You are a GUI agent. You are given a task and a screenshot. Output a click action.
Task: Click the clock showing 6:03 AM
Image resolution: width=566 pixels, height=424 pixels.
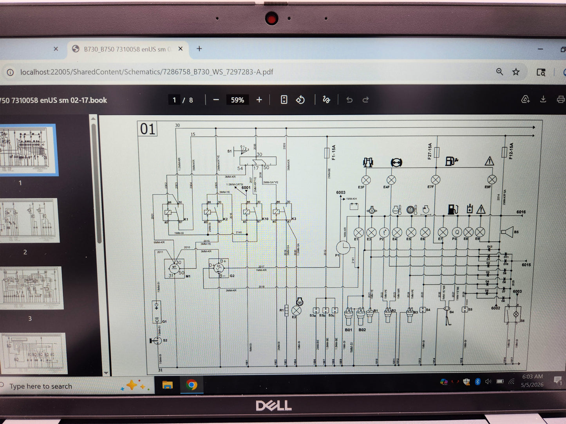click(532, 377)
